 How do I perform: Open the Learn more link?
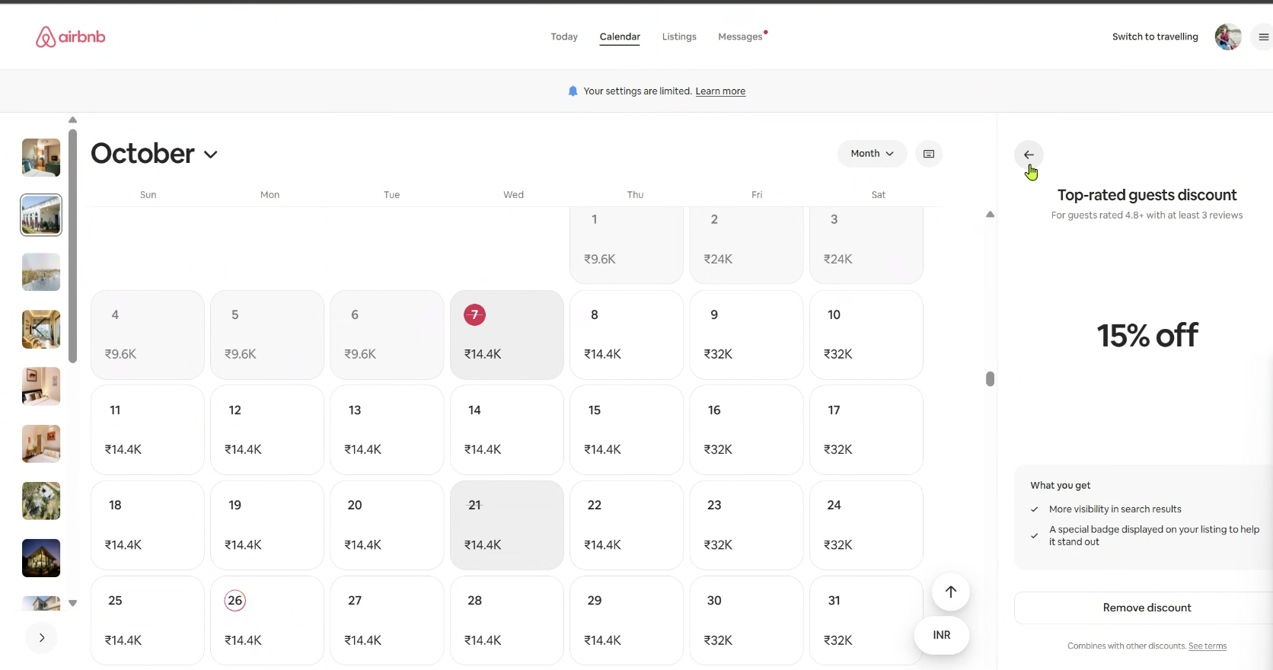[x=720, y=91]
